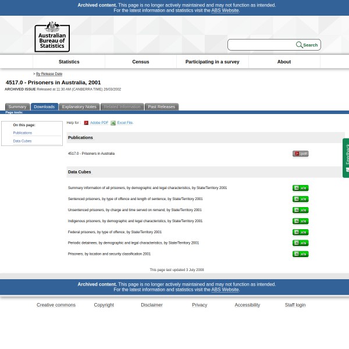Open the Census menu
The width and height of the screenshot is (349, 349).
[141, 62]
